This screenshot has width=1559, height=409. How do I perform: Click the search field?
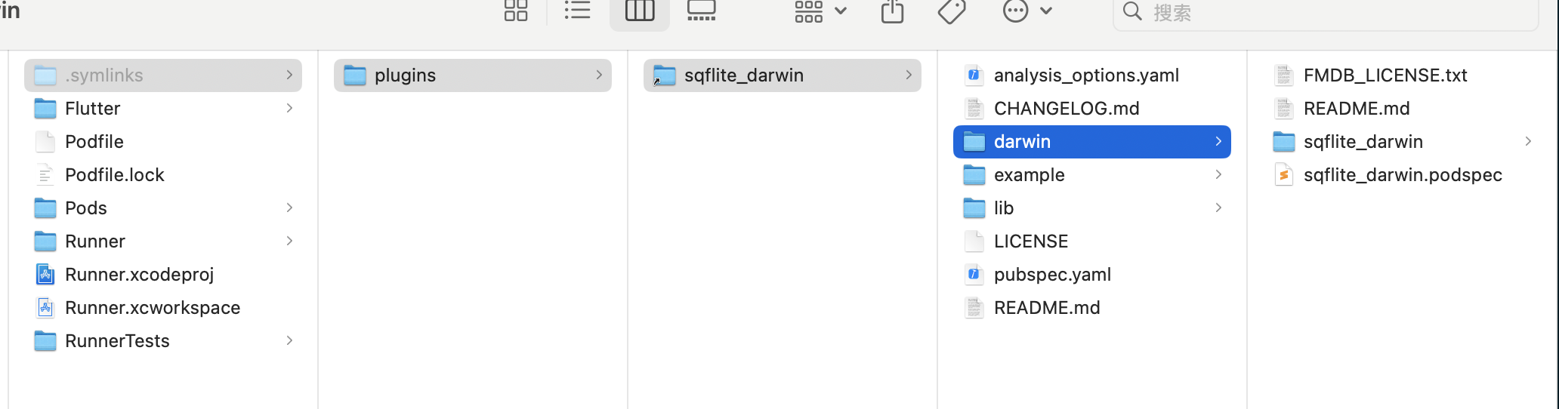coord(1326,13)
